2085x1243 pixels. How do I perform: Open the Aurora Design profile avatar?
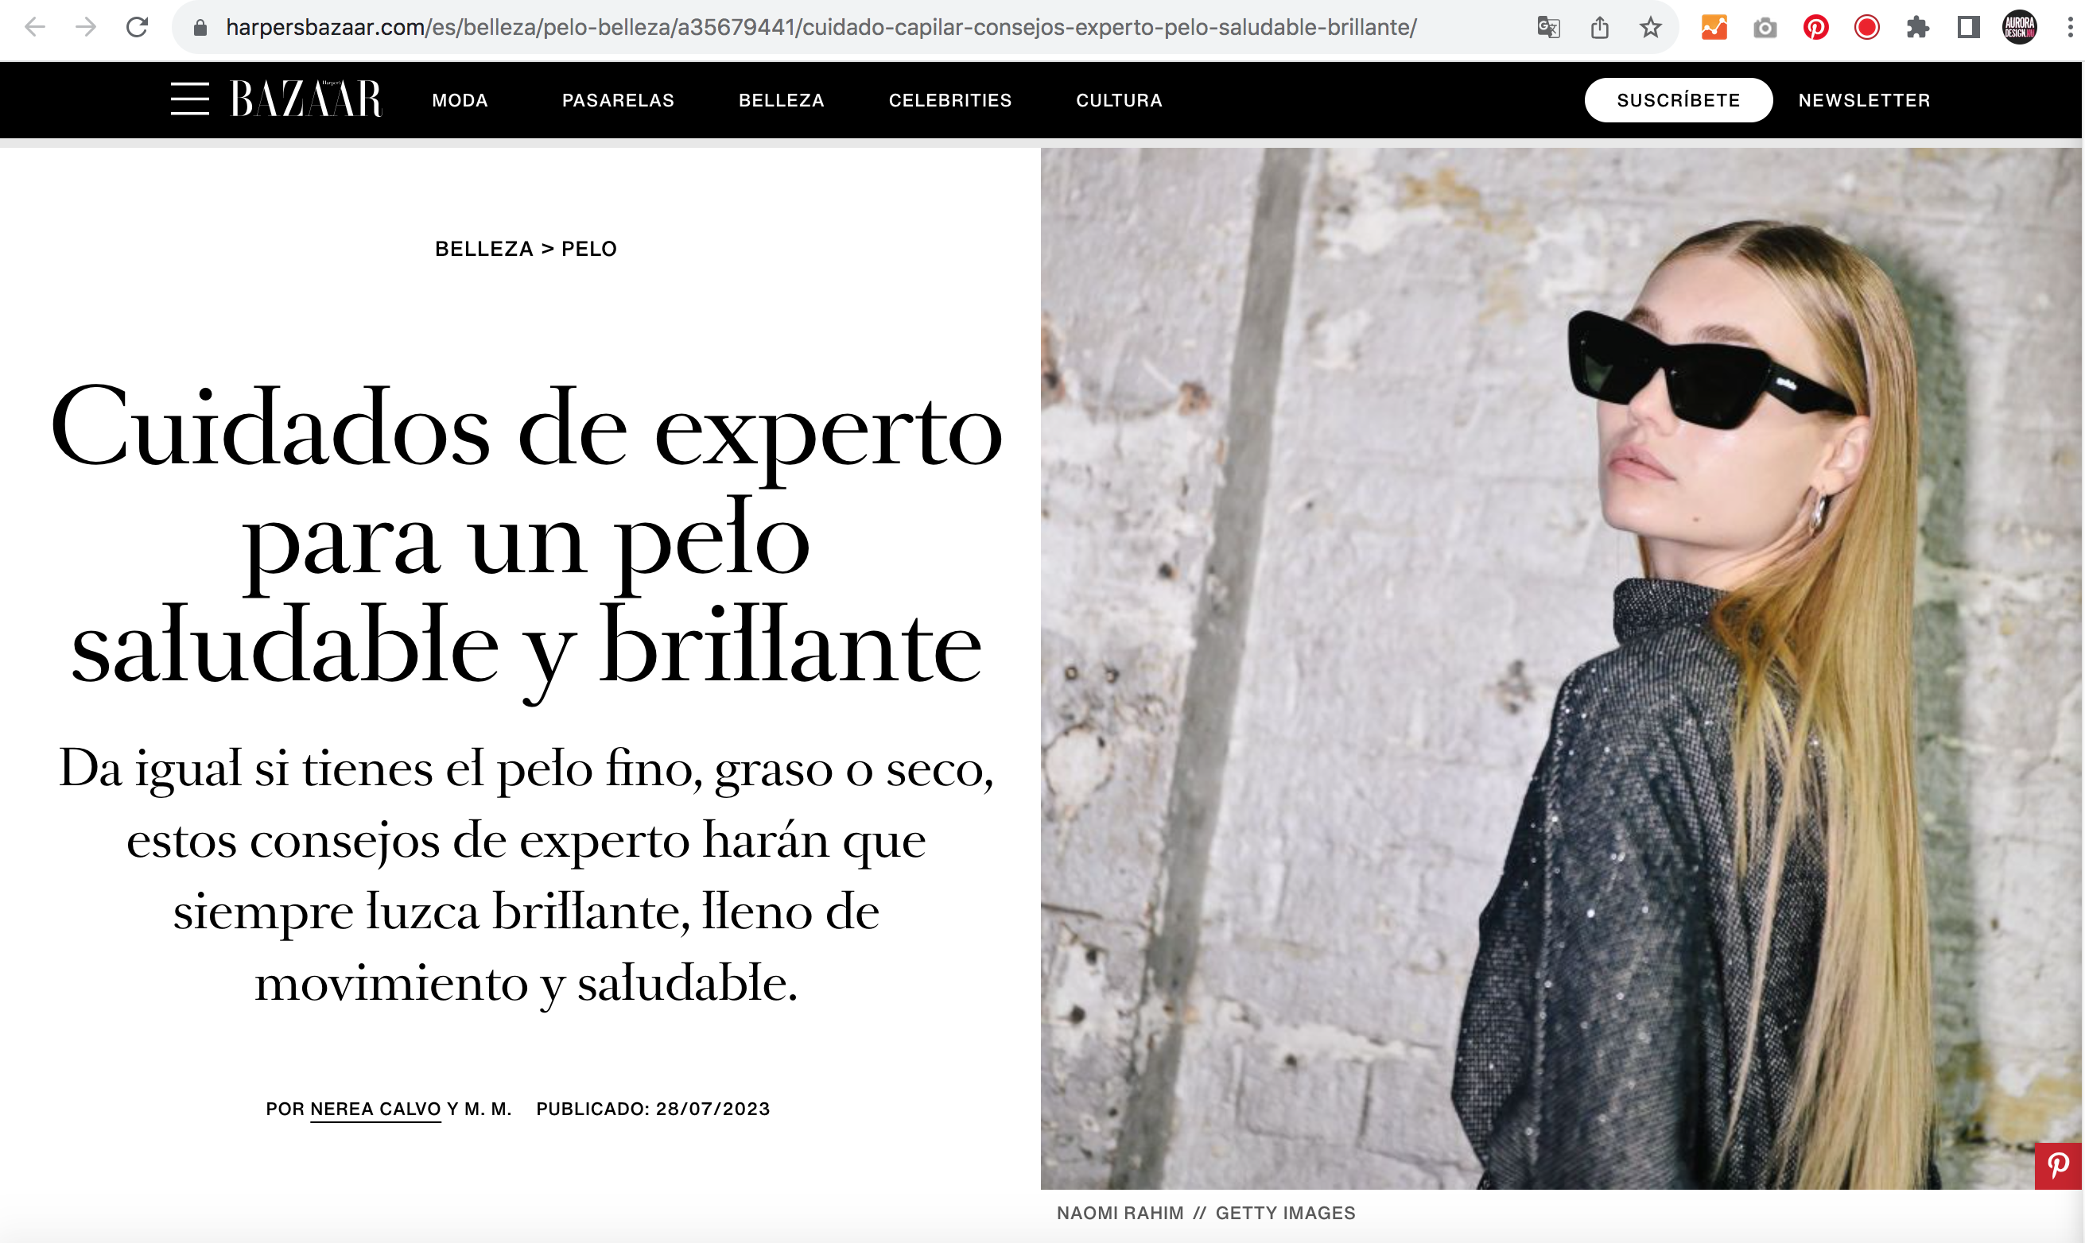coord(2020,28)
